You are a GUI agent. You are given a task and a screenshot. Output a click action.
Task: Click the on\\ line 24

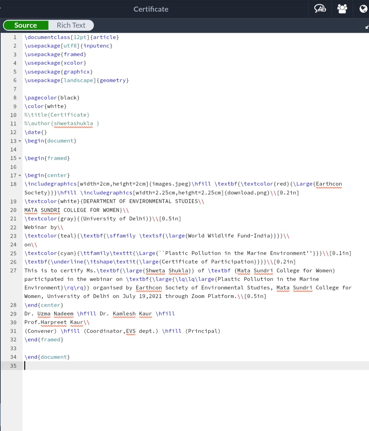[31, 245]
